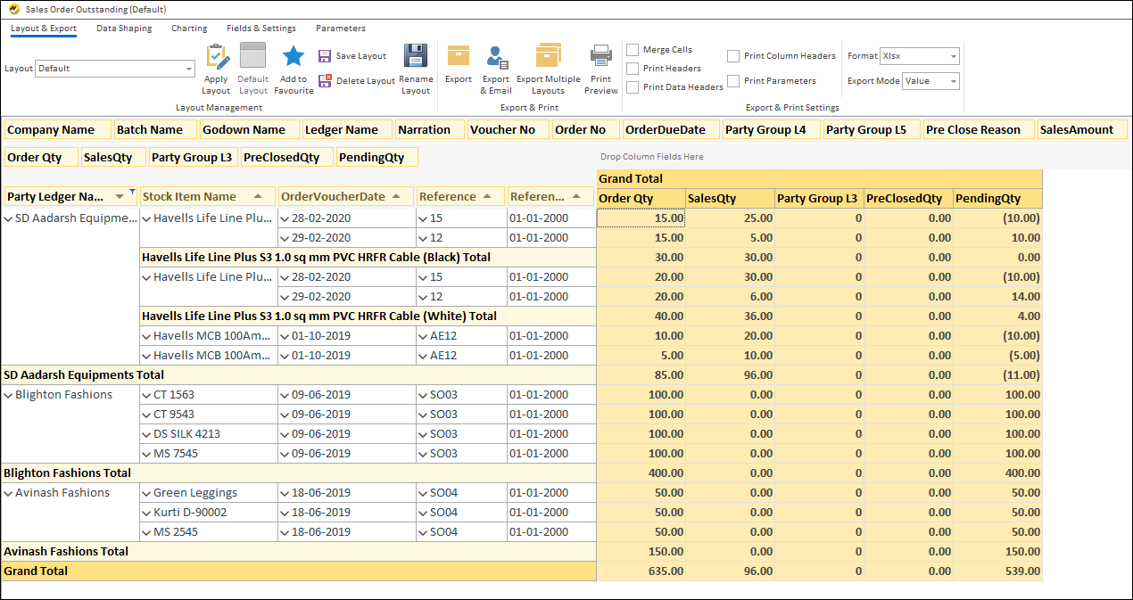The width and height of the screenshot is (1133, 600).
Task: Enable the Merge Cells checkbox
Action: (634, 50)
